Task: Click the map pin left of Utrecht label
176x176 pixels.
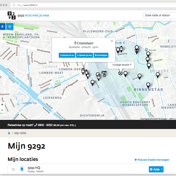Action: (x=149, y=66)
